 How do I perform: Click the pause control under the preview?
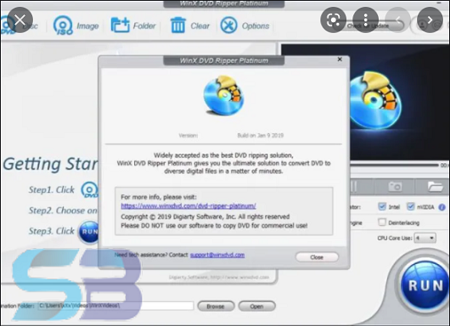pyautogui.click(x=354, y=187)
